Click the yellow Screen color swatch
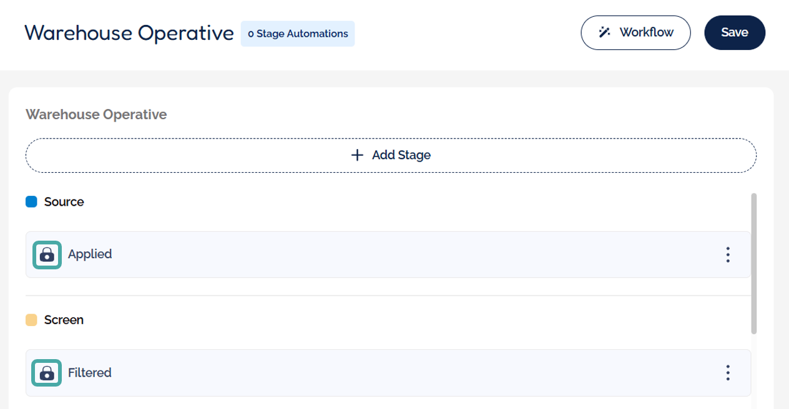The image size is (789, 409). tap(31, 320)
